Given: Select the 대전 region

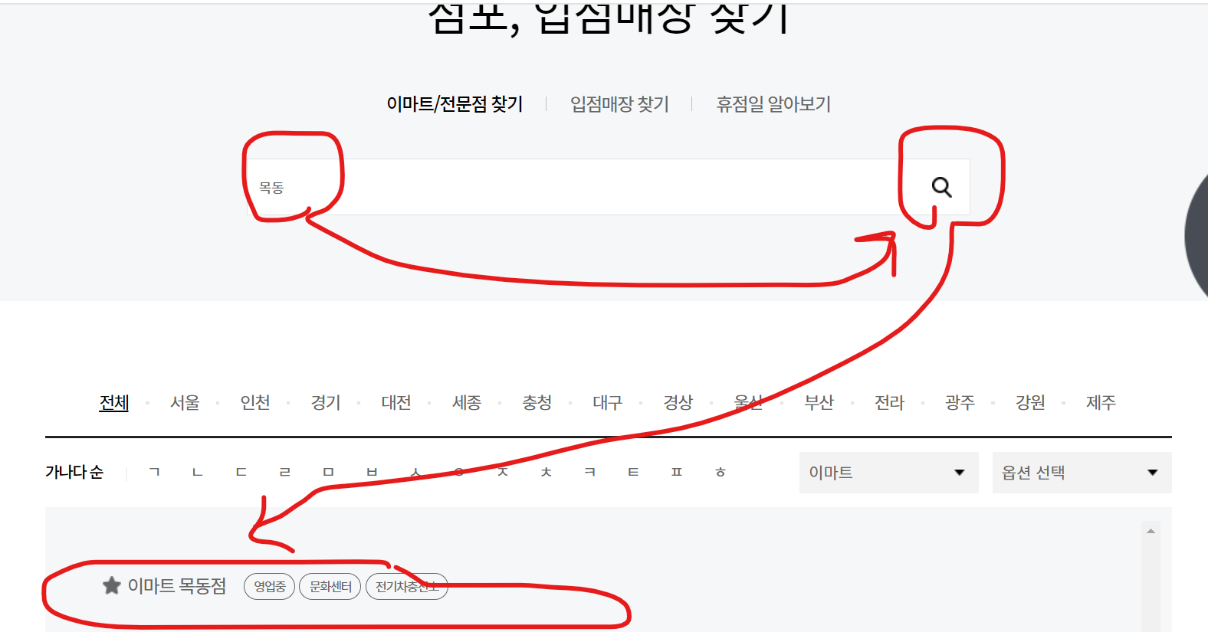Looking at the screenshot, I should (396, 402).
